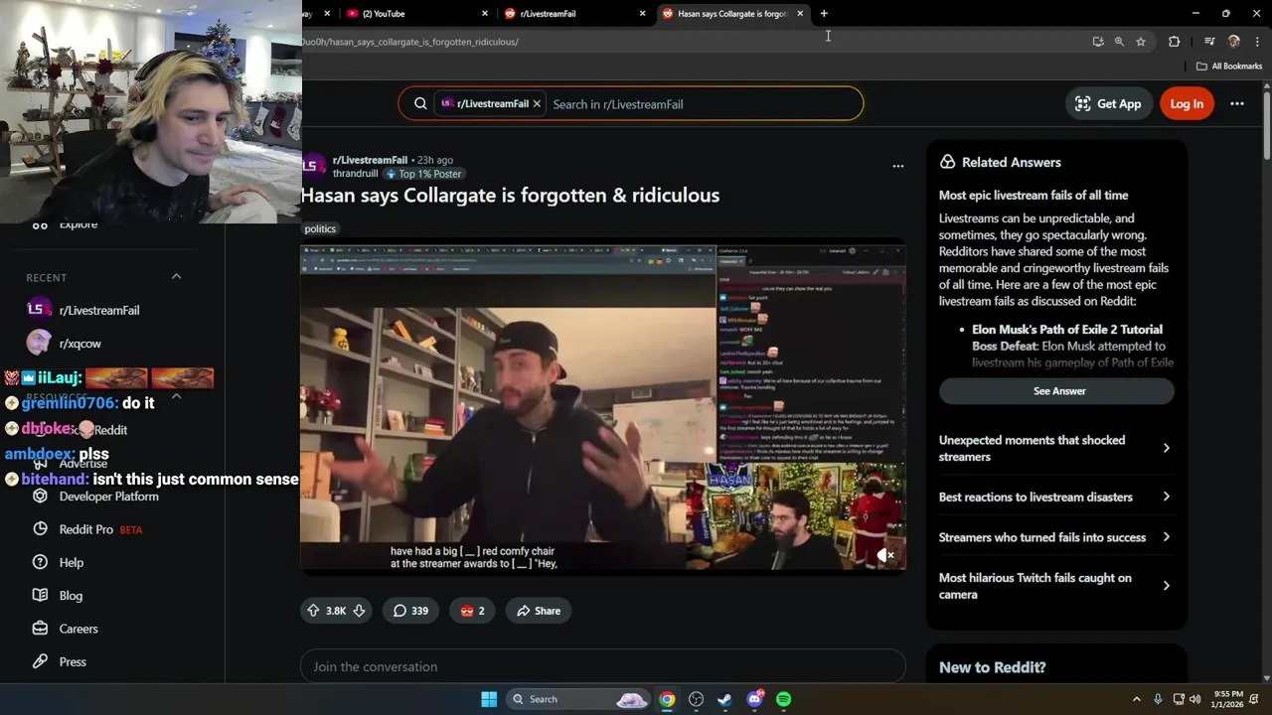1272x715 pixels.
Task: Open a new browser tab
Action: [824, 14]
